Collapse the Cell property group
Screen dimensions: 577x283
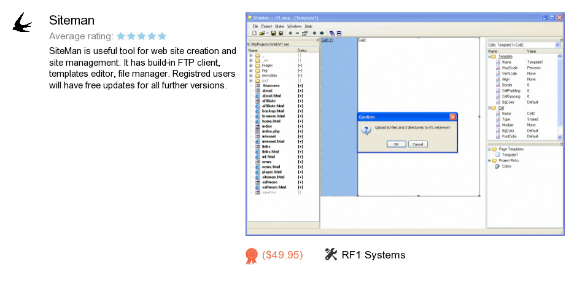click(x=489, y=108)
